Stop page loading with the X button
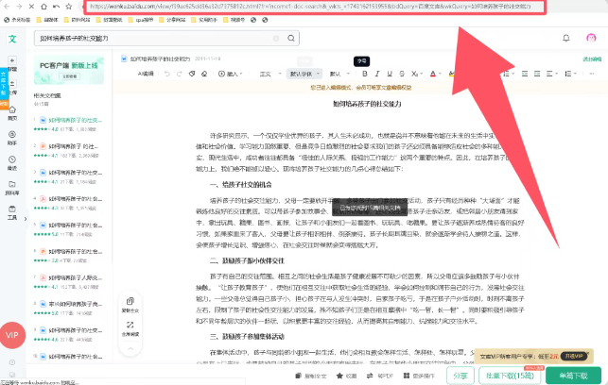 point(31,7)
